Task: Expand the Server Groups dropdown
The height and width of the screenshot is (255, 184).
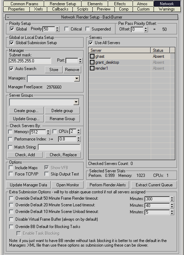Action: [x=76, y=102]
